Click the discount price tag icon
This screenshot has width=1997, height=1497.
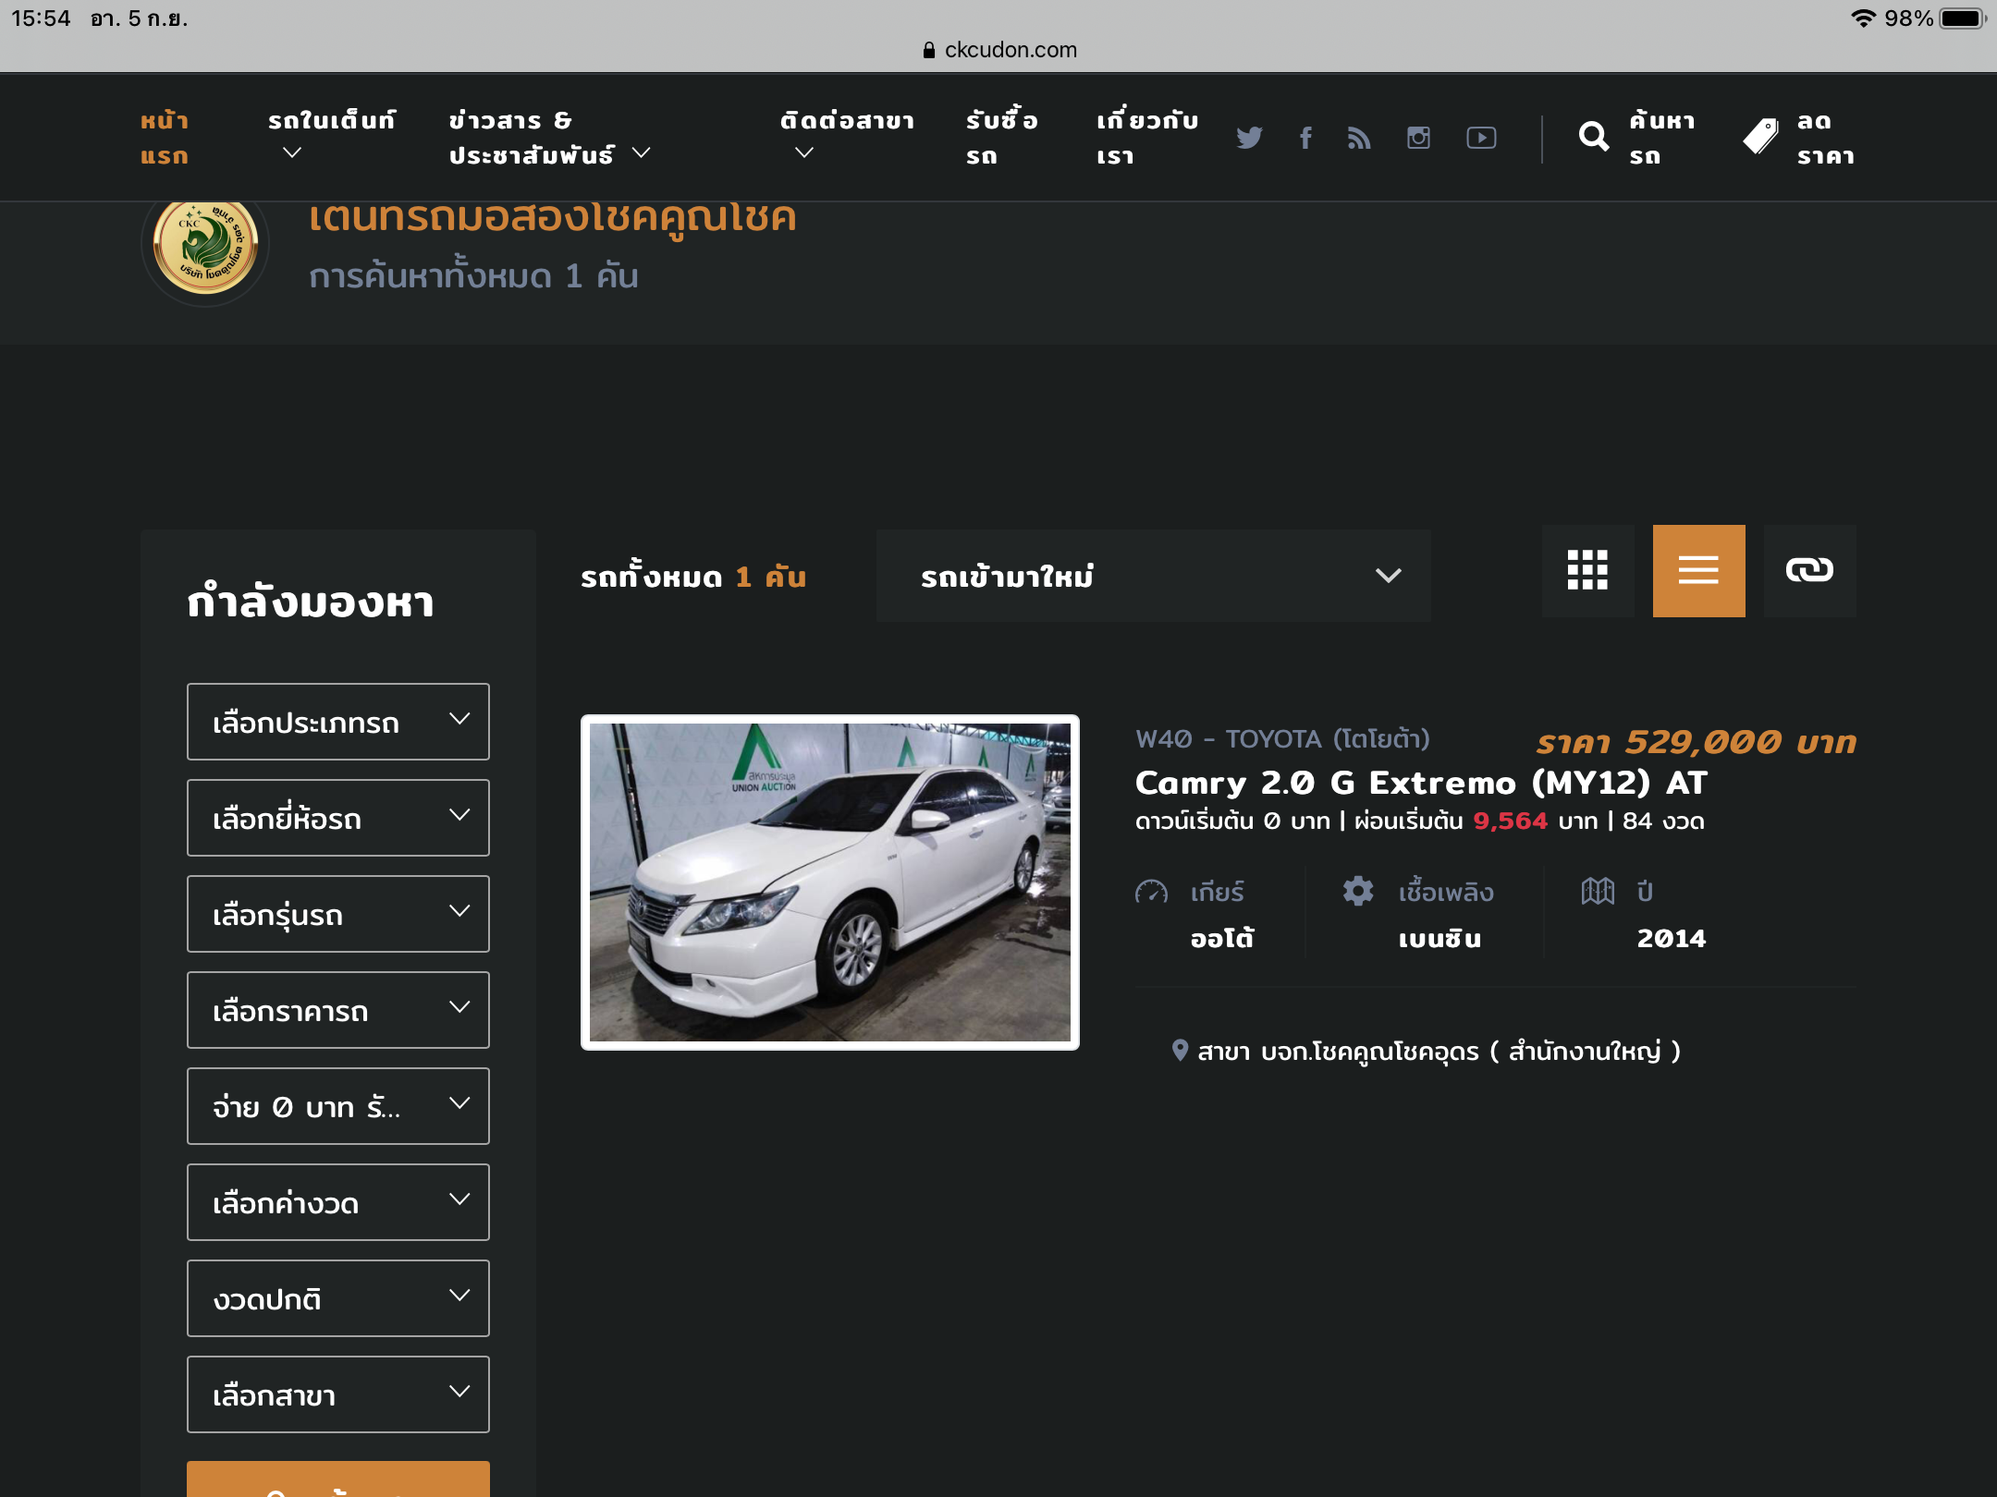pyautogui.click(x=1760, y=138)
